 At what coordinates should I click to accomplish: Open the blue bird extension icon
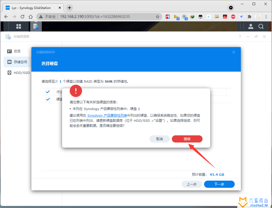click(241, 17)
